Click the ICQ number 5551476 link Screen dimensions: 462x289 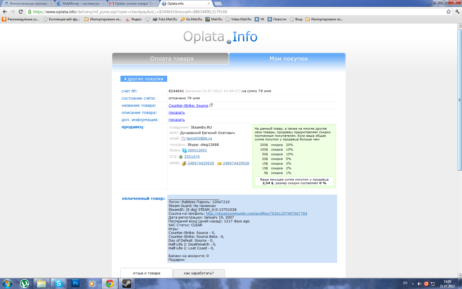click(192, 157)
